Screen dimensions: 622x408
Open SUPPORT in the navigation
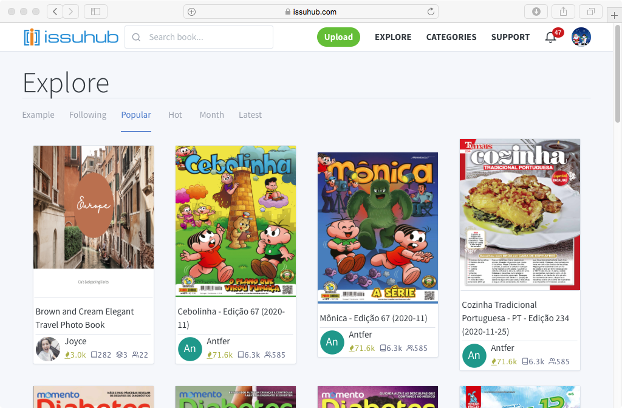coord(510,37)
